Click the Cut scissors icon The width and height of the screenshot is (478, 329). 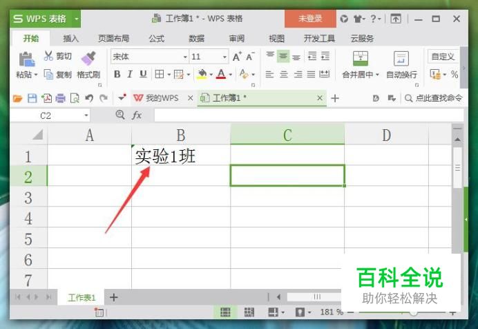click(48, 56)
